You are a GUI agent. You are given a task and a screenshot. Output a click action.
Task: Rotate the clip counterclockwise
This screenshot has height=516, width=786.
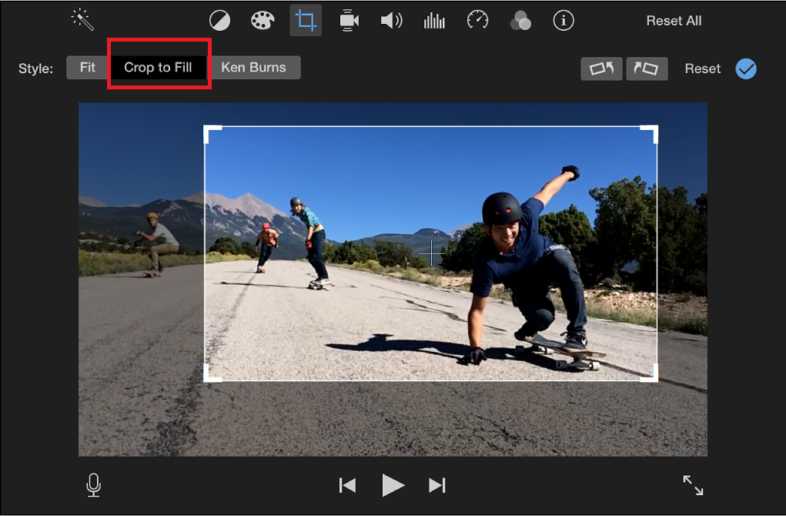[x=601, y=69]
